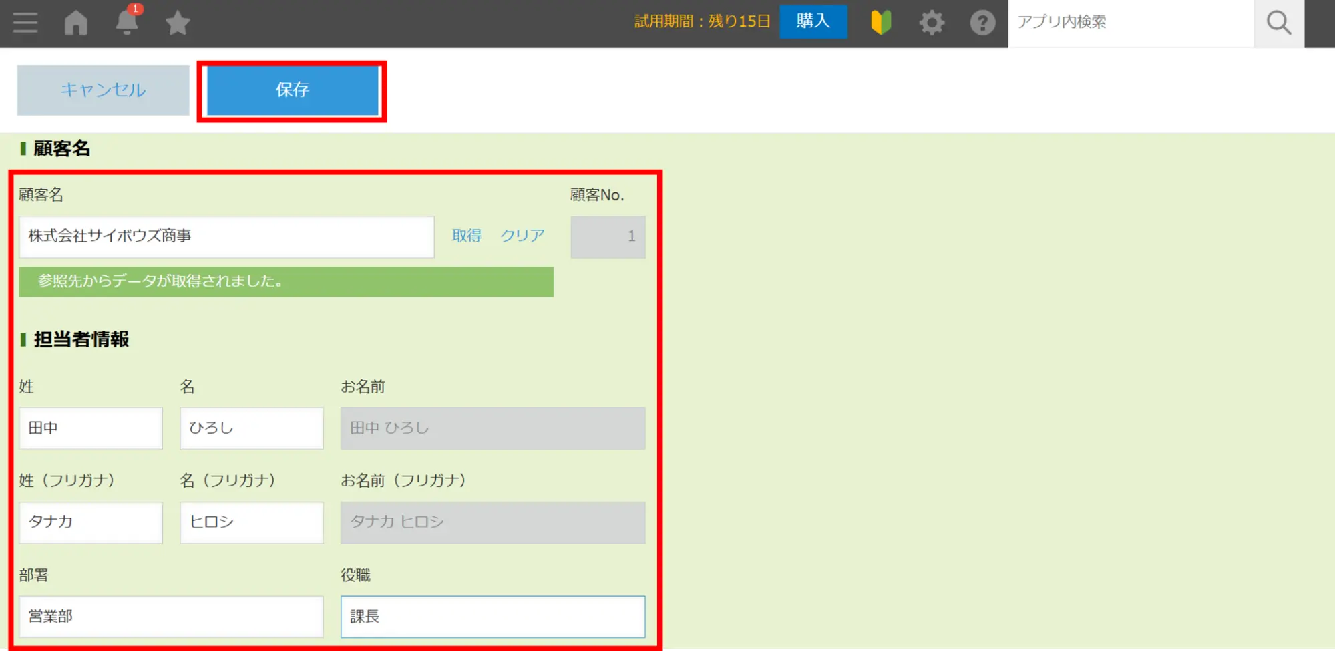Open the favorites star icon

click(178, 23)
